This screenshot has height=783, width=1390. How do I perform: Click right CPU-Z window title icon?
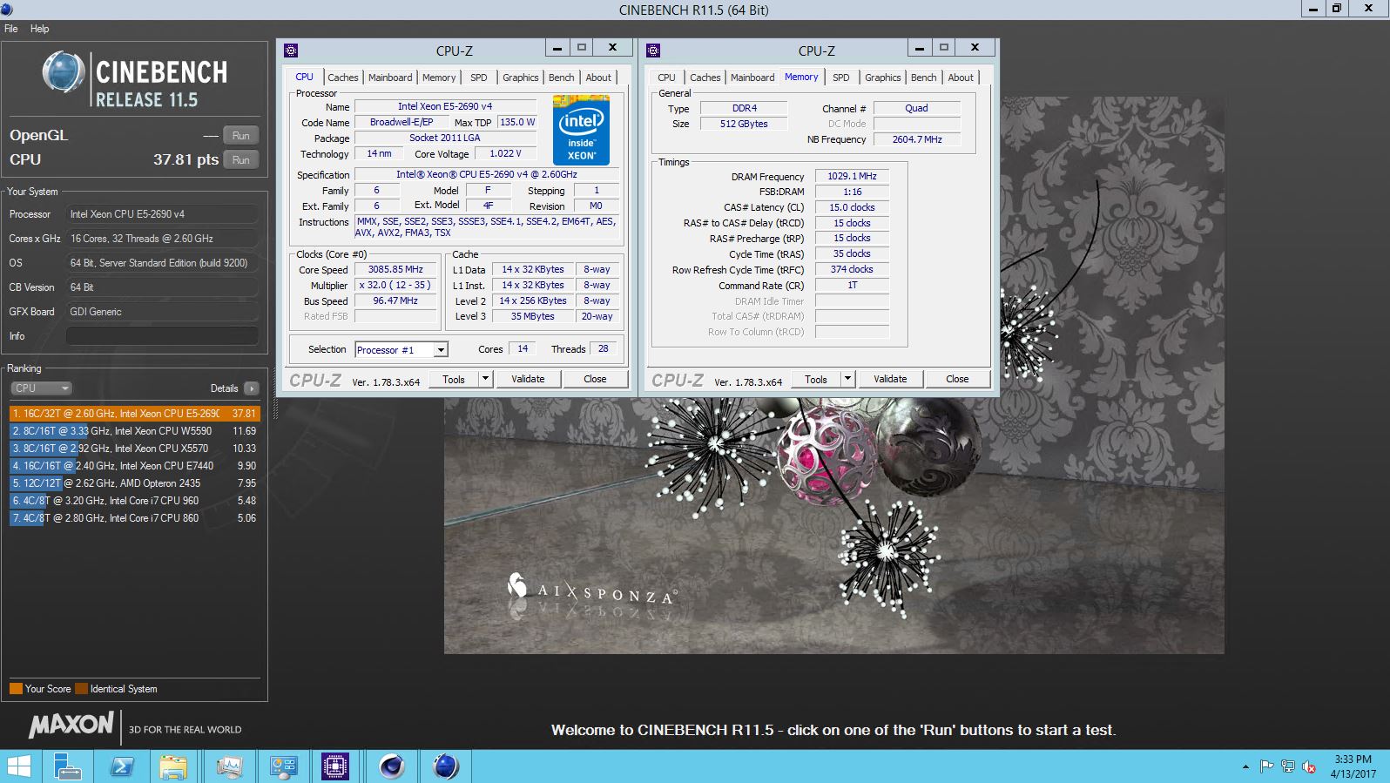click(x=653, y=51)
